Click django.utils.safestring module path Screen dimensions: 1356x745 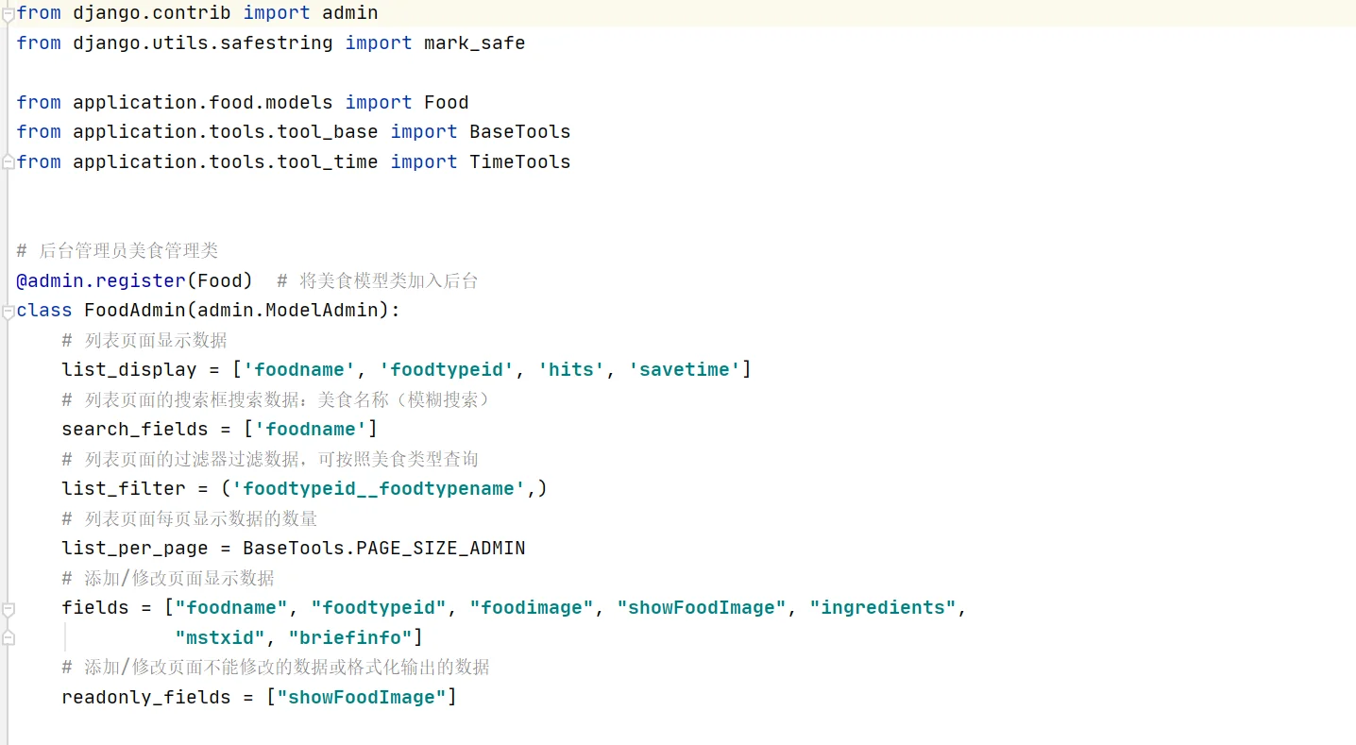pos(203,42)
